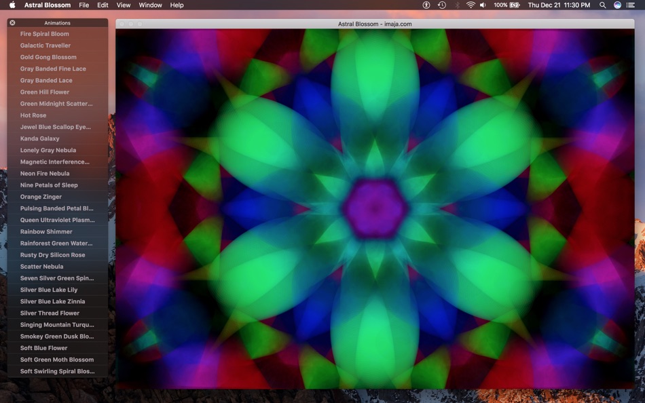
Task: Adjust sound via the volume icon
Action: click(483, 5)
